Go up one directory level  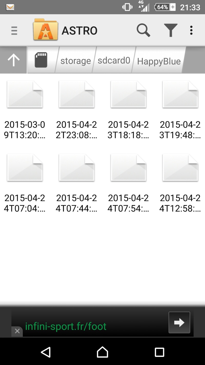point(13,60)
